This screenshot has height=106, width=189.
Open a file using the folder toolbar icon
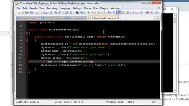[22, 12]
